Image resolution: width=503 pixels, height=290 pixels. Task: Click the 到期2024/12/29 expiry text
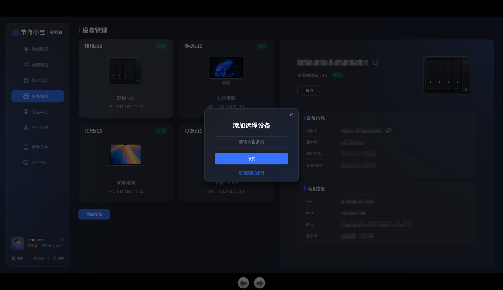click(x=52, y=246)
